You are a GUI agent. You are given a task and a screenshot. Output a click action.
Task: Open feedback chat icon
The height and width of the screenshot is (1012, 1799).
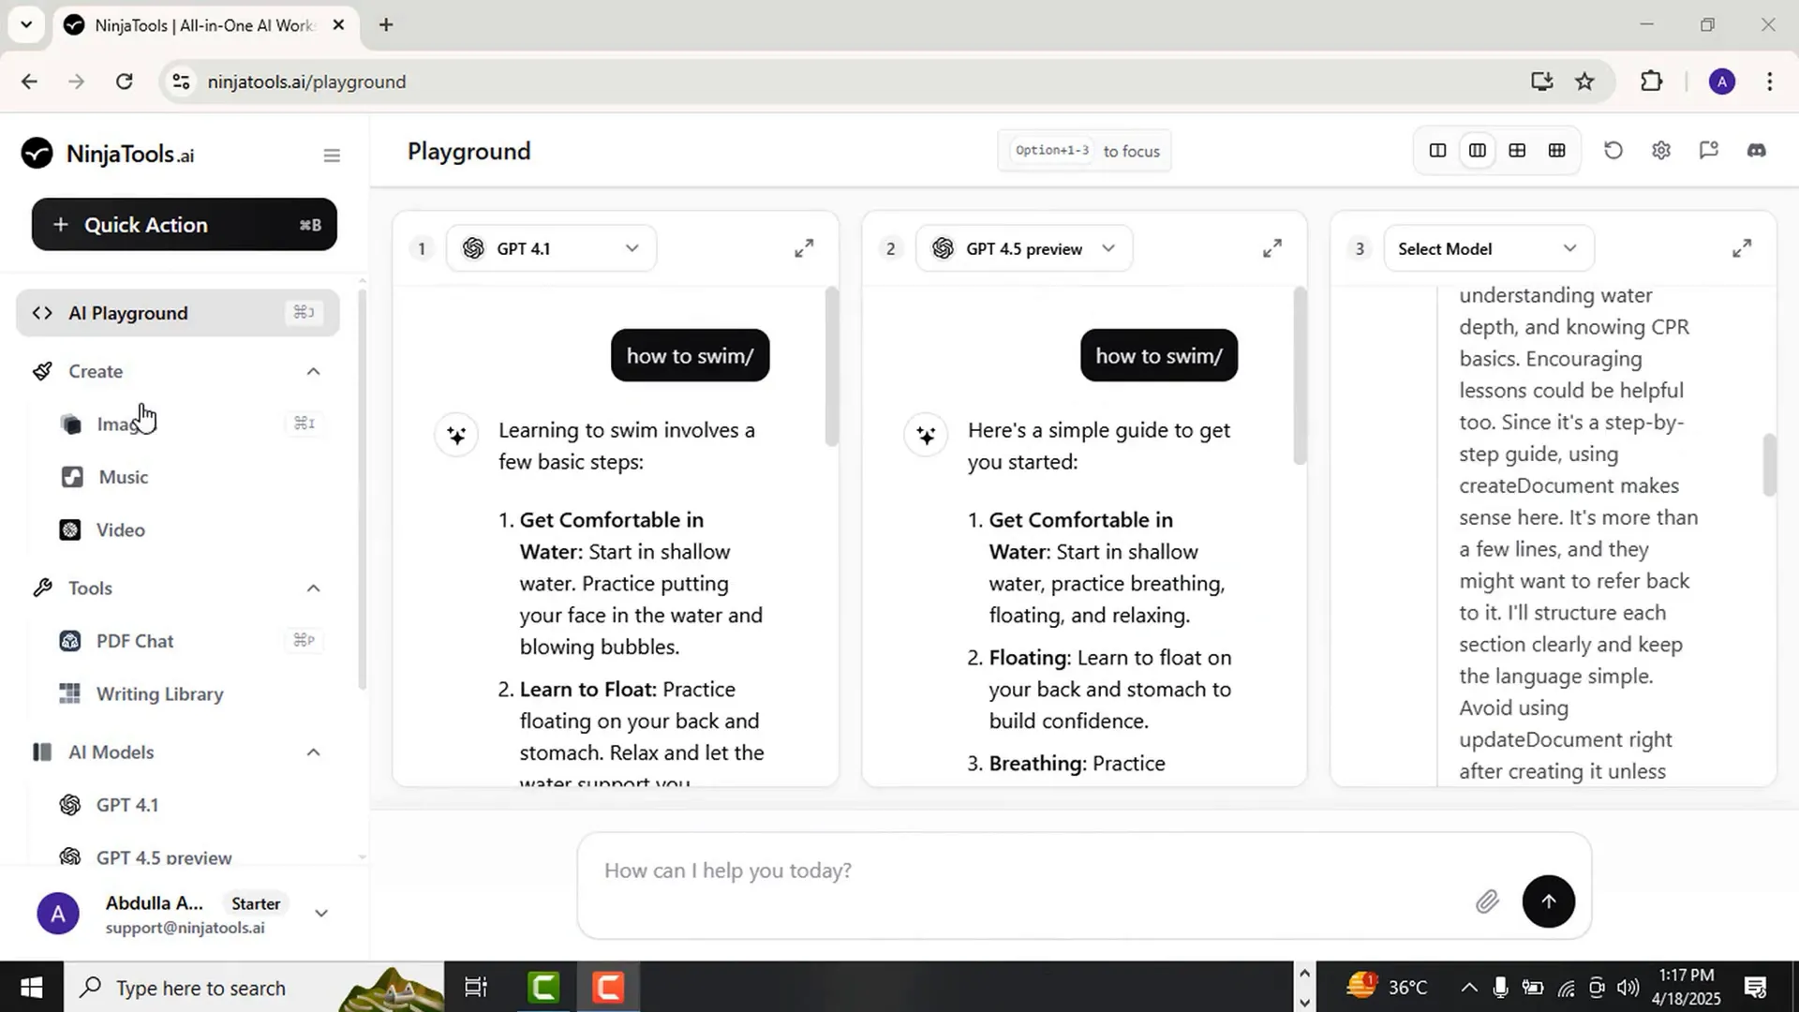1709,151
